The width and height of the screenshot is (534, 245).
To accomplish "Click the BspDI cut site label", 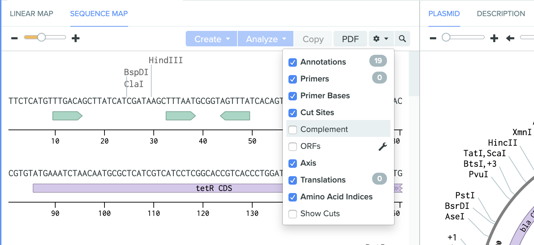I will 136,72.
